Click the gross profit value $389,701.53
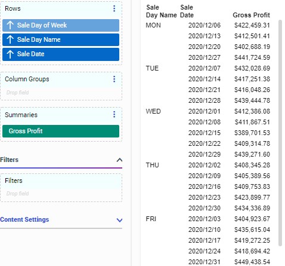Image resolution: width=285 pixels, height=266 pixels. pyautogui.click(x=252, y=133)
